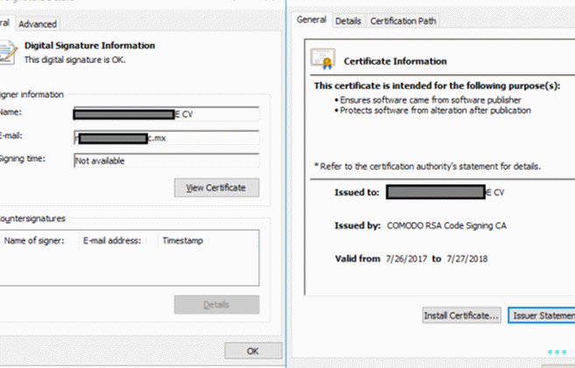This screenshot has width=575, height=368.
Task: Click the signer E-mail field
Action: click(166, 137)
